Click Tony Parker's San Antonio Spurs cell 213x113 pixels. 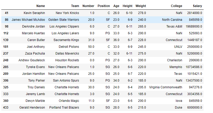point(66,81)
